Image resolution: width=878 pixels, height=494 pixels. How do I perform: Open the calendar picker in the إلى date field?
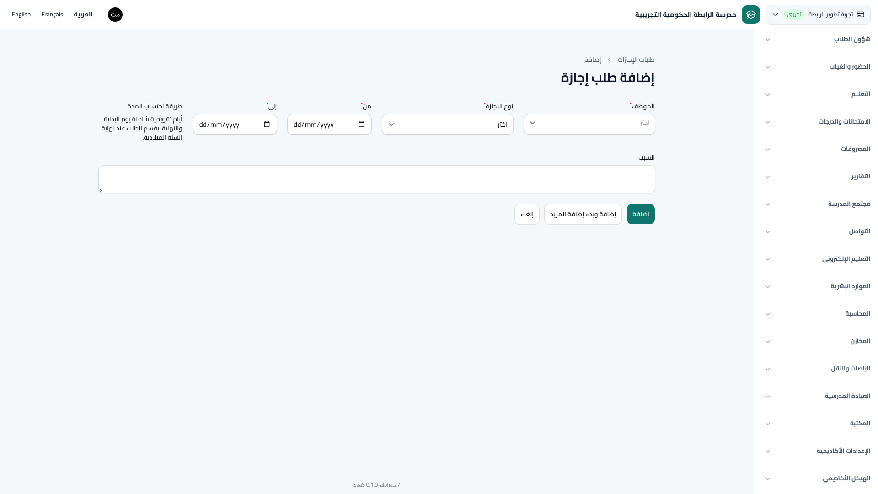[267, 124]
